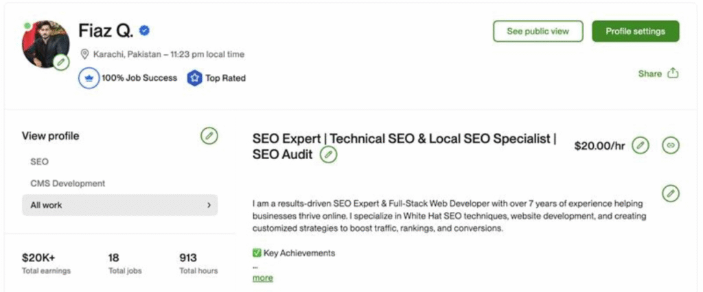
Task: Click the location pin icon
Action: click(x=85, y=54)
